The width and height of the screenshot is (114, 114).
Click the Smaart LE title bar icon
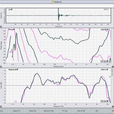pos(53,2)
